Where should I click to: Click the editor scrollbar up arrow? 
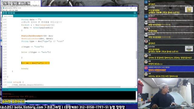click(x=137, y=18)
